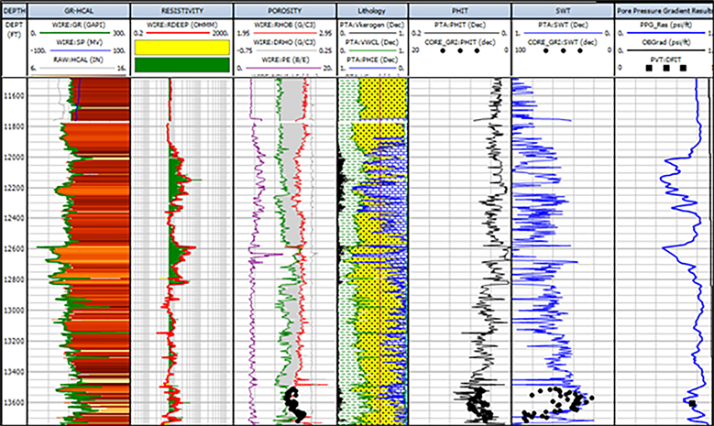Click the PHIT track header
714x426 pixels.
[x=456, y=8]
